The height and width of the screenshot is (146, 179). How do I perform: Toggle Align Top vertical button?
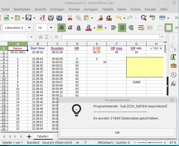click(x=160, y=28)
